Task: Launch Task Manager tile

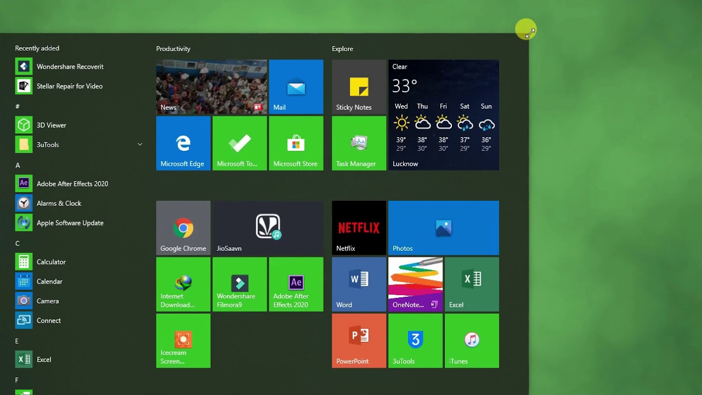Action: [x=359, y=143]
